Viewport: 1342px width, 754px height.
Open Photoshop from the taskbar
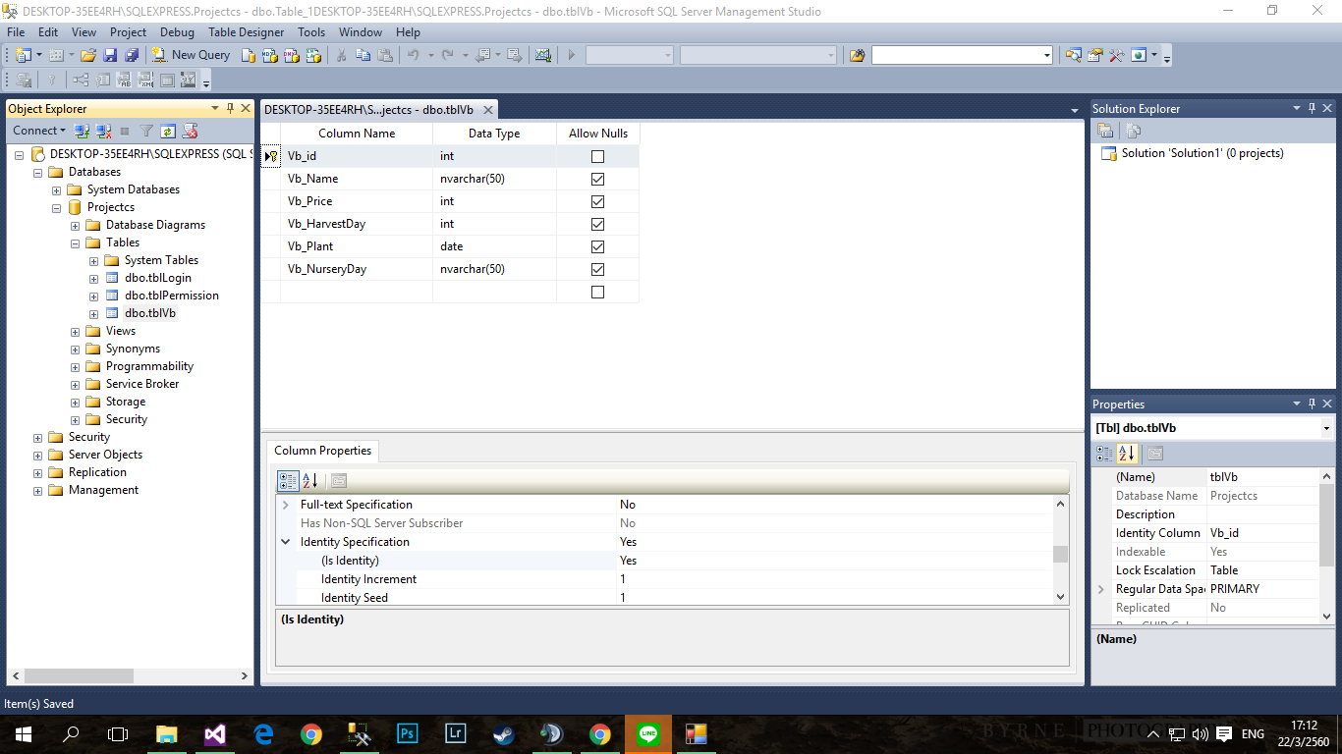point(407,733)
